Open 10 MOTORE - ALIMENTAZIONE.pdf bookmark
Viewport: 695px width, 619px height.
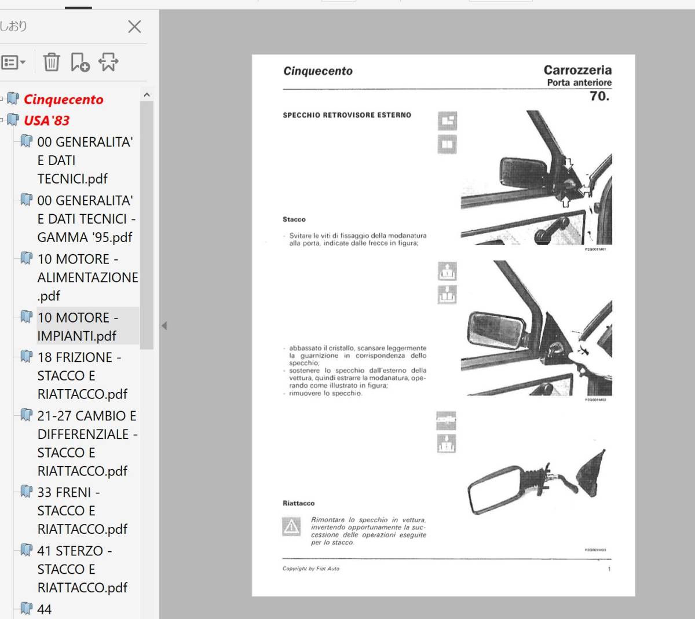pyautogui.click(x=87, y=277)
